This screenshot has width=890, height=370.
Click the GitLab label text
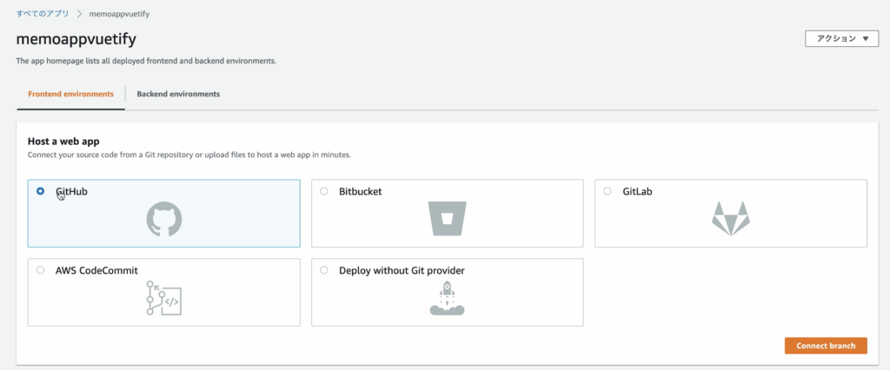[637, 191]
